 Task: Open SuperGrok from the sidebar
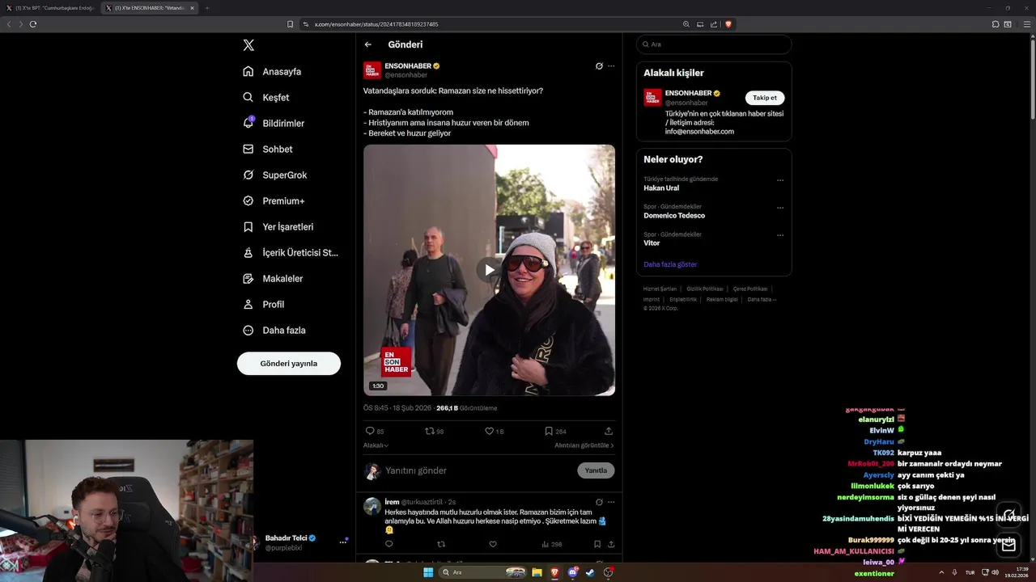[x=274, y=175]
